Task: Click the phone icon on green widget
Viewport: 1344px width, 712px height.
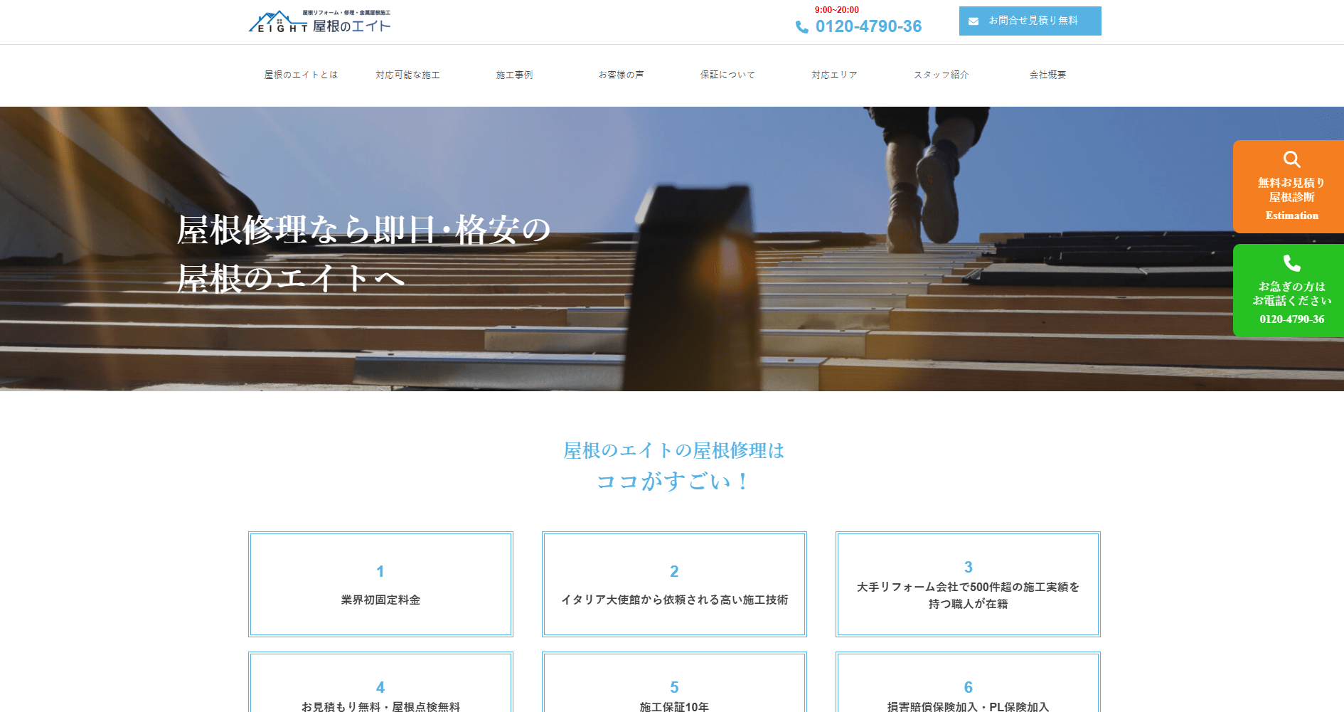Action: coord(1291,263)
